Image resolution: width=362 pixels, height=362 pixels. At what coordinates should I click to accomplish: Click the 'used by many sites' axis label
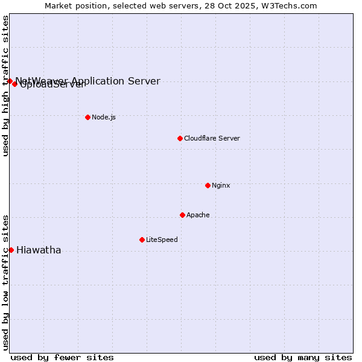303,357
